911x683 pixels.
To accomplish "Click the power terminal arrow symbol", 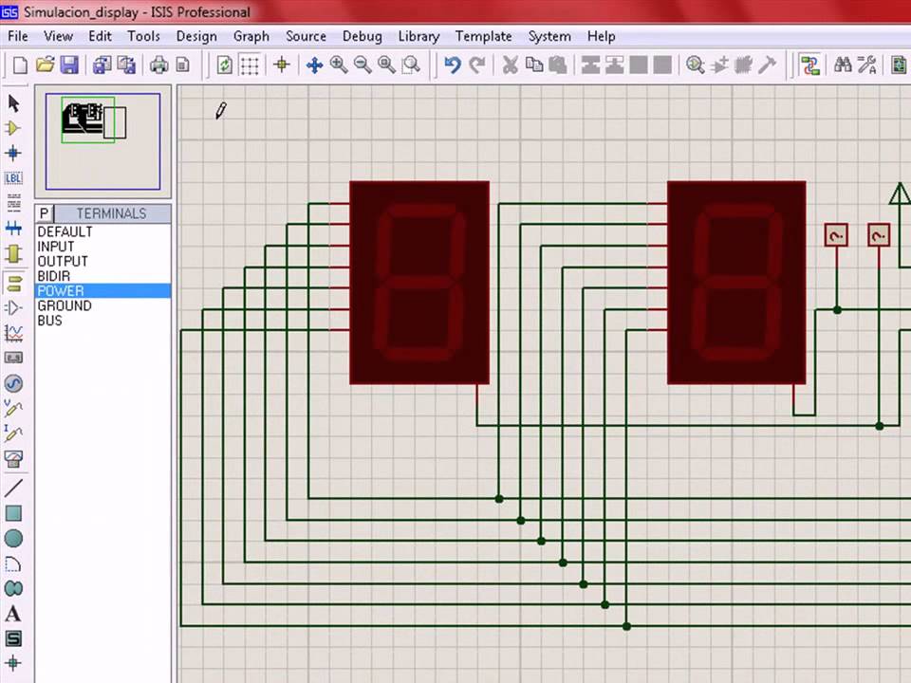I will pos(900,194).
